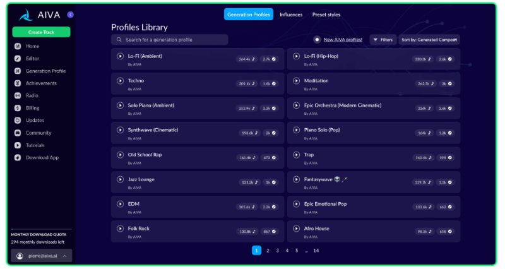Open the Filters panel

coord(383,39)
